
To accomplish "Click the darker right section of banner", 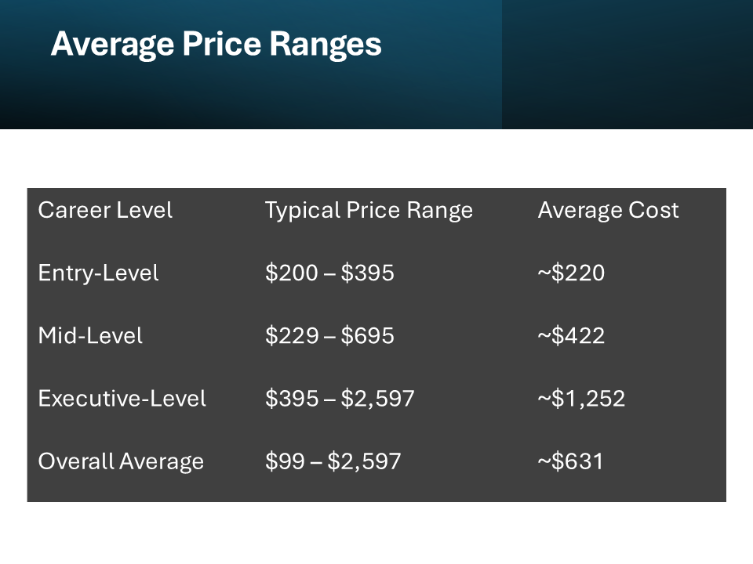I will pos(627,64).
